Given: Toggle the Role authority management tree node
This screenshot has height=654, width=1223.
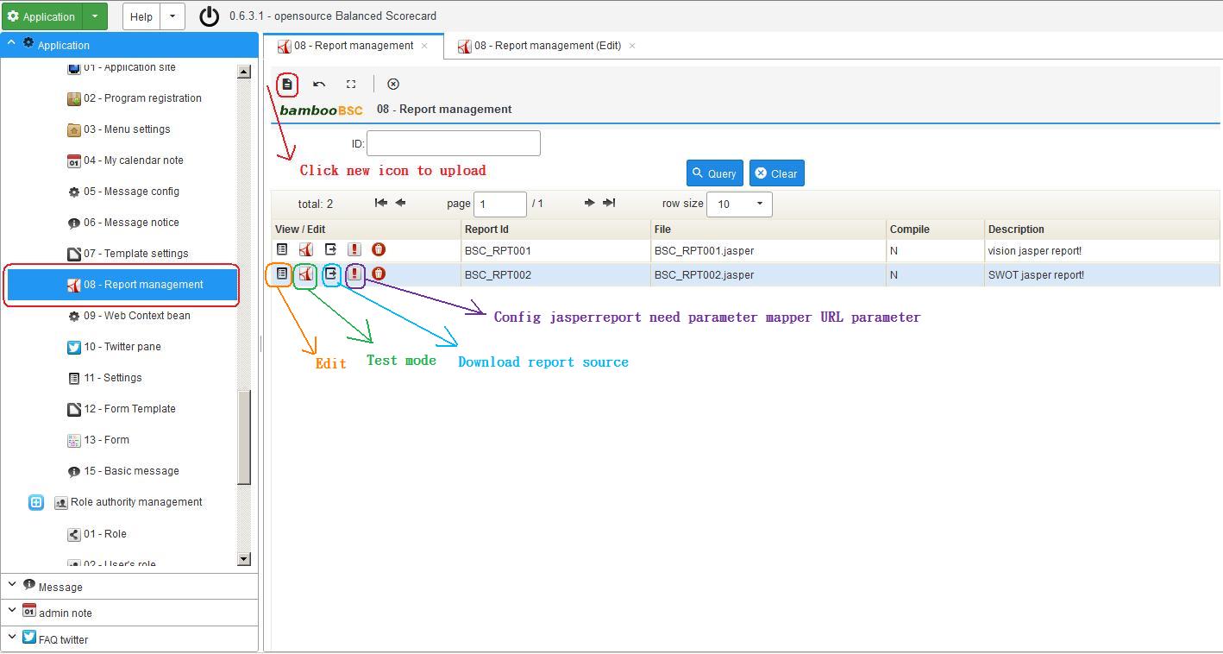Looking at the screenshot, I should [36, 502].
